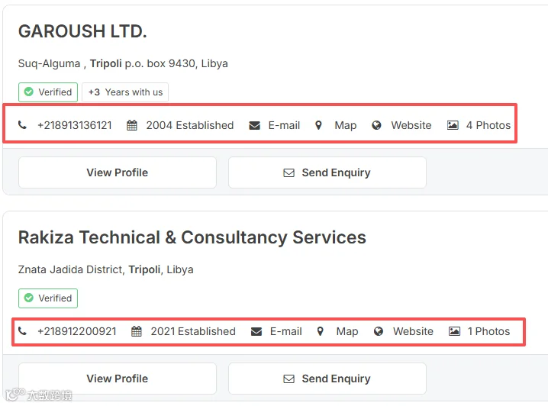The height and width of the screenshot is (406, 548).
Task: Click the envelope icon in the GAROUSH LTD. listing
Action: point(254,125)
